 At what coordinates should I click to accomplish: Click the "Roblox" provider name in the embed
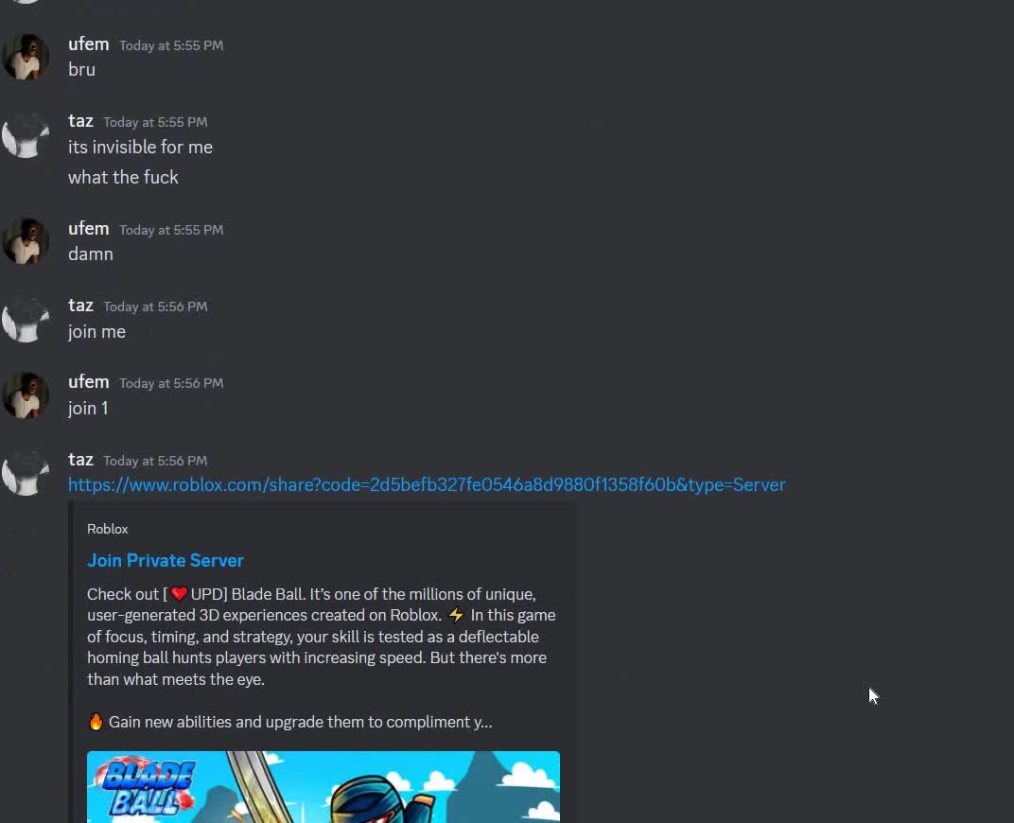(x=108, y=529)
